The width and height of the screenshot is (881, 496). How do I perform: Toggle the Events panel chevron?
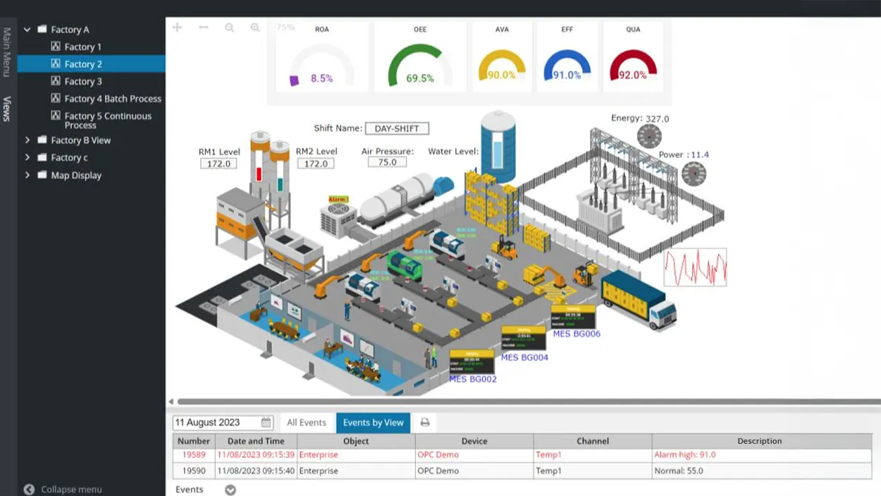click(x=230, y=490)
